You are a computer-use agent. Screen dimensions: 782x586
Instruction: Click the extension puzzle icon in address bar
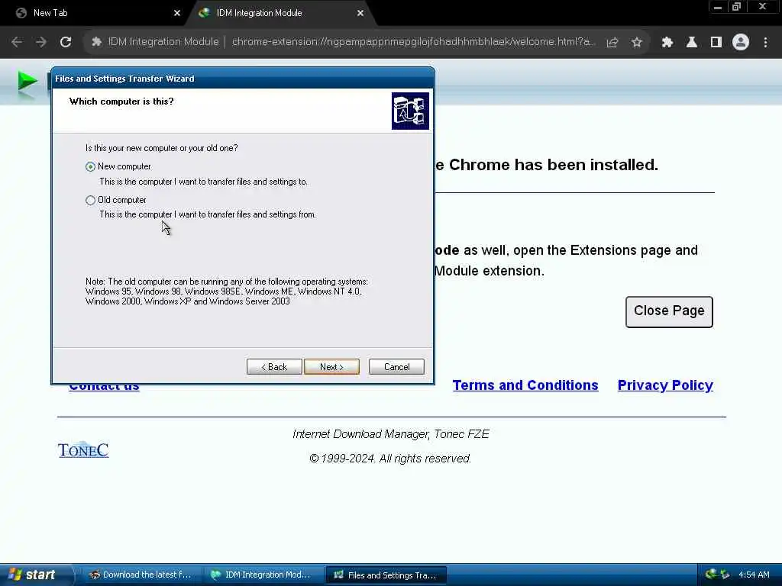[x=97, y=42]
